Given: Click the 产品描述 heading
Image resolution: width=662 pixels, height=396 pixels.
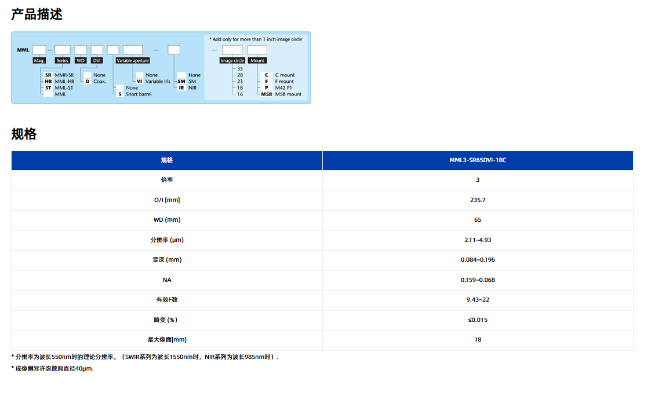Looking at the screenshot, I should click(x=37, y=14).
